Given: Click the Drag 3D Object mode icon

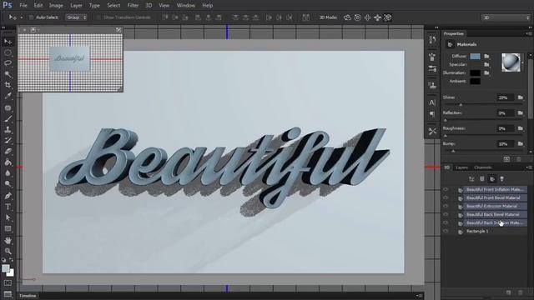Looking at the screenshot, I should 367,17.
